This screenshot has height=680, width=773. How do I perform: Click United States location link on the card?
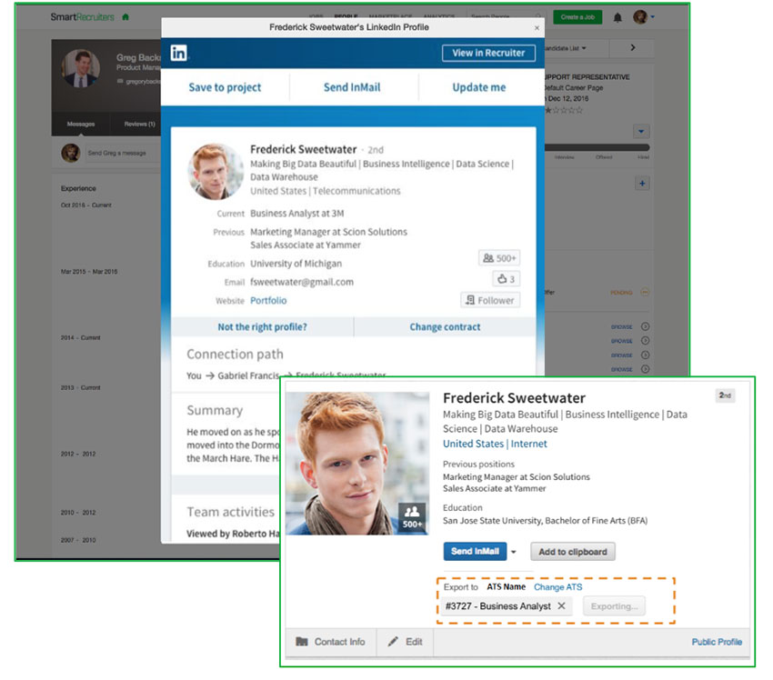pos(473,444)
